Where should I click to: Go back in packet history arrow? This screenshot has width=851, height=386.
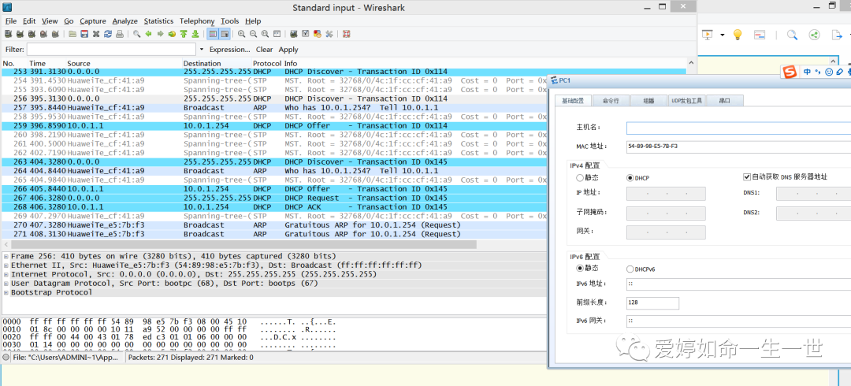(149, 34)
